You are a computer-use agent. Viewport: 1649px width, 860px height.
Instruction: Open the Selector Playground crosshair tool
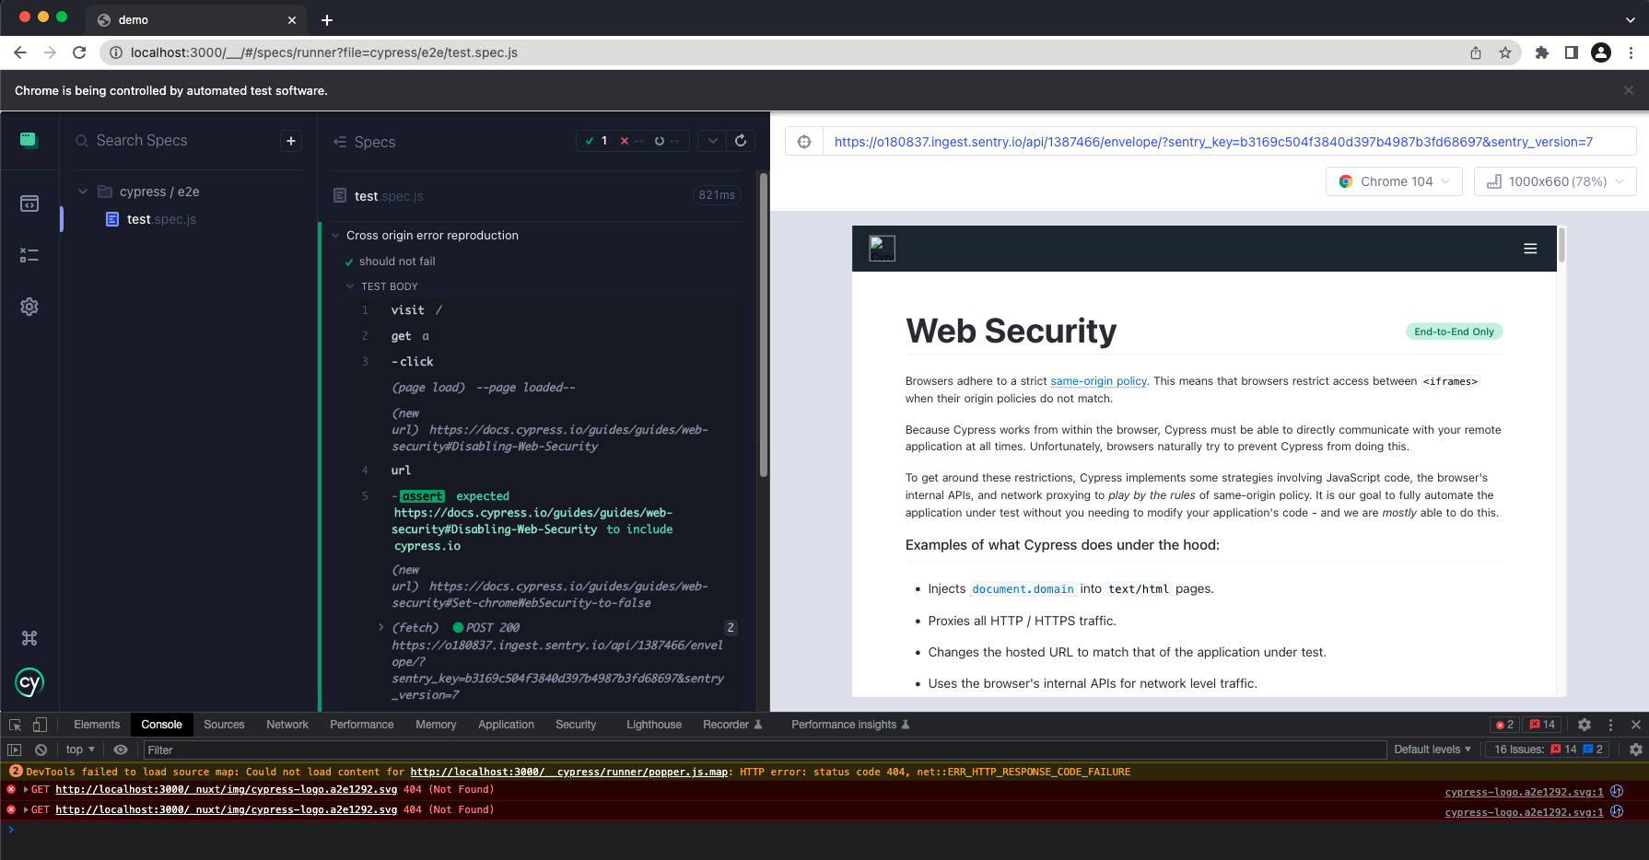click(x=803, y=141)
